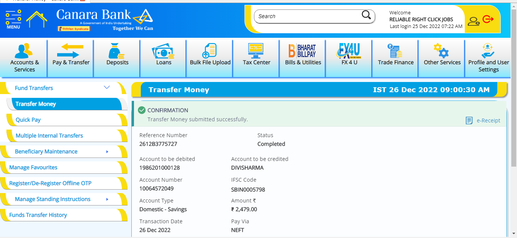Open the Loans section

(x=164, y=58)
